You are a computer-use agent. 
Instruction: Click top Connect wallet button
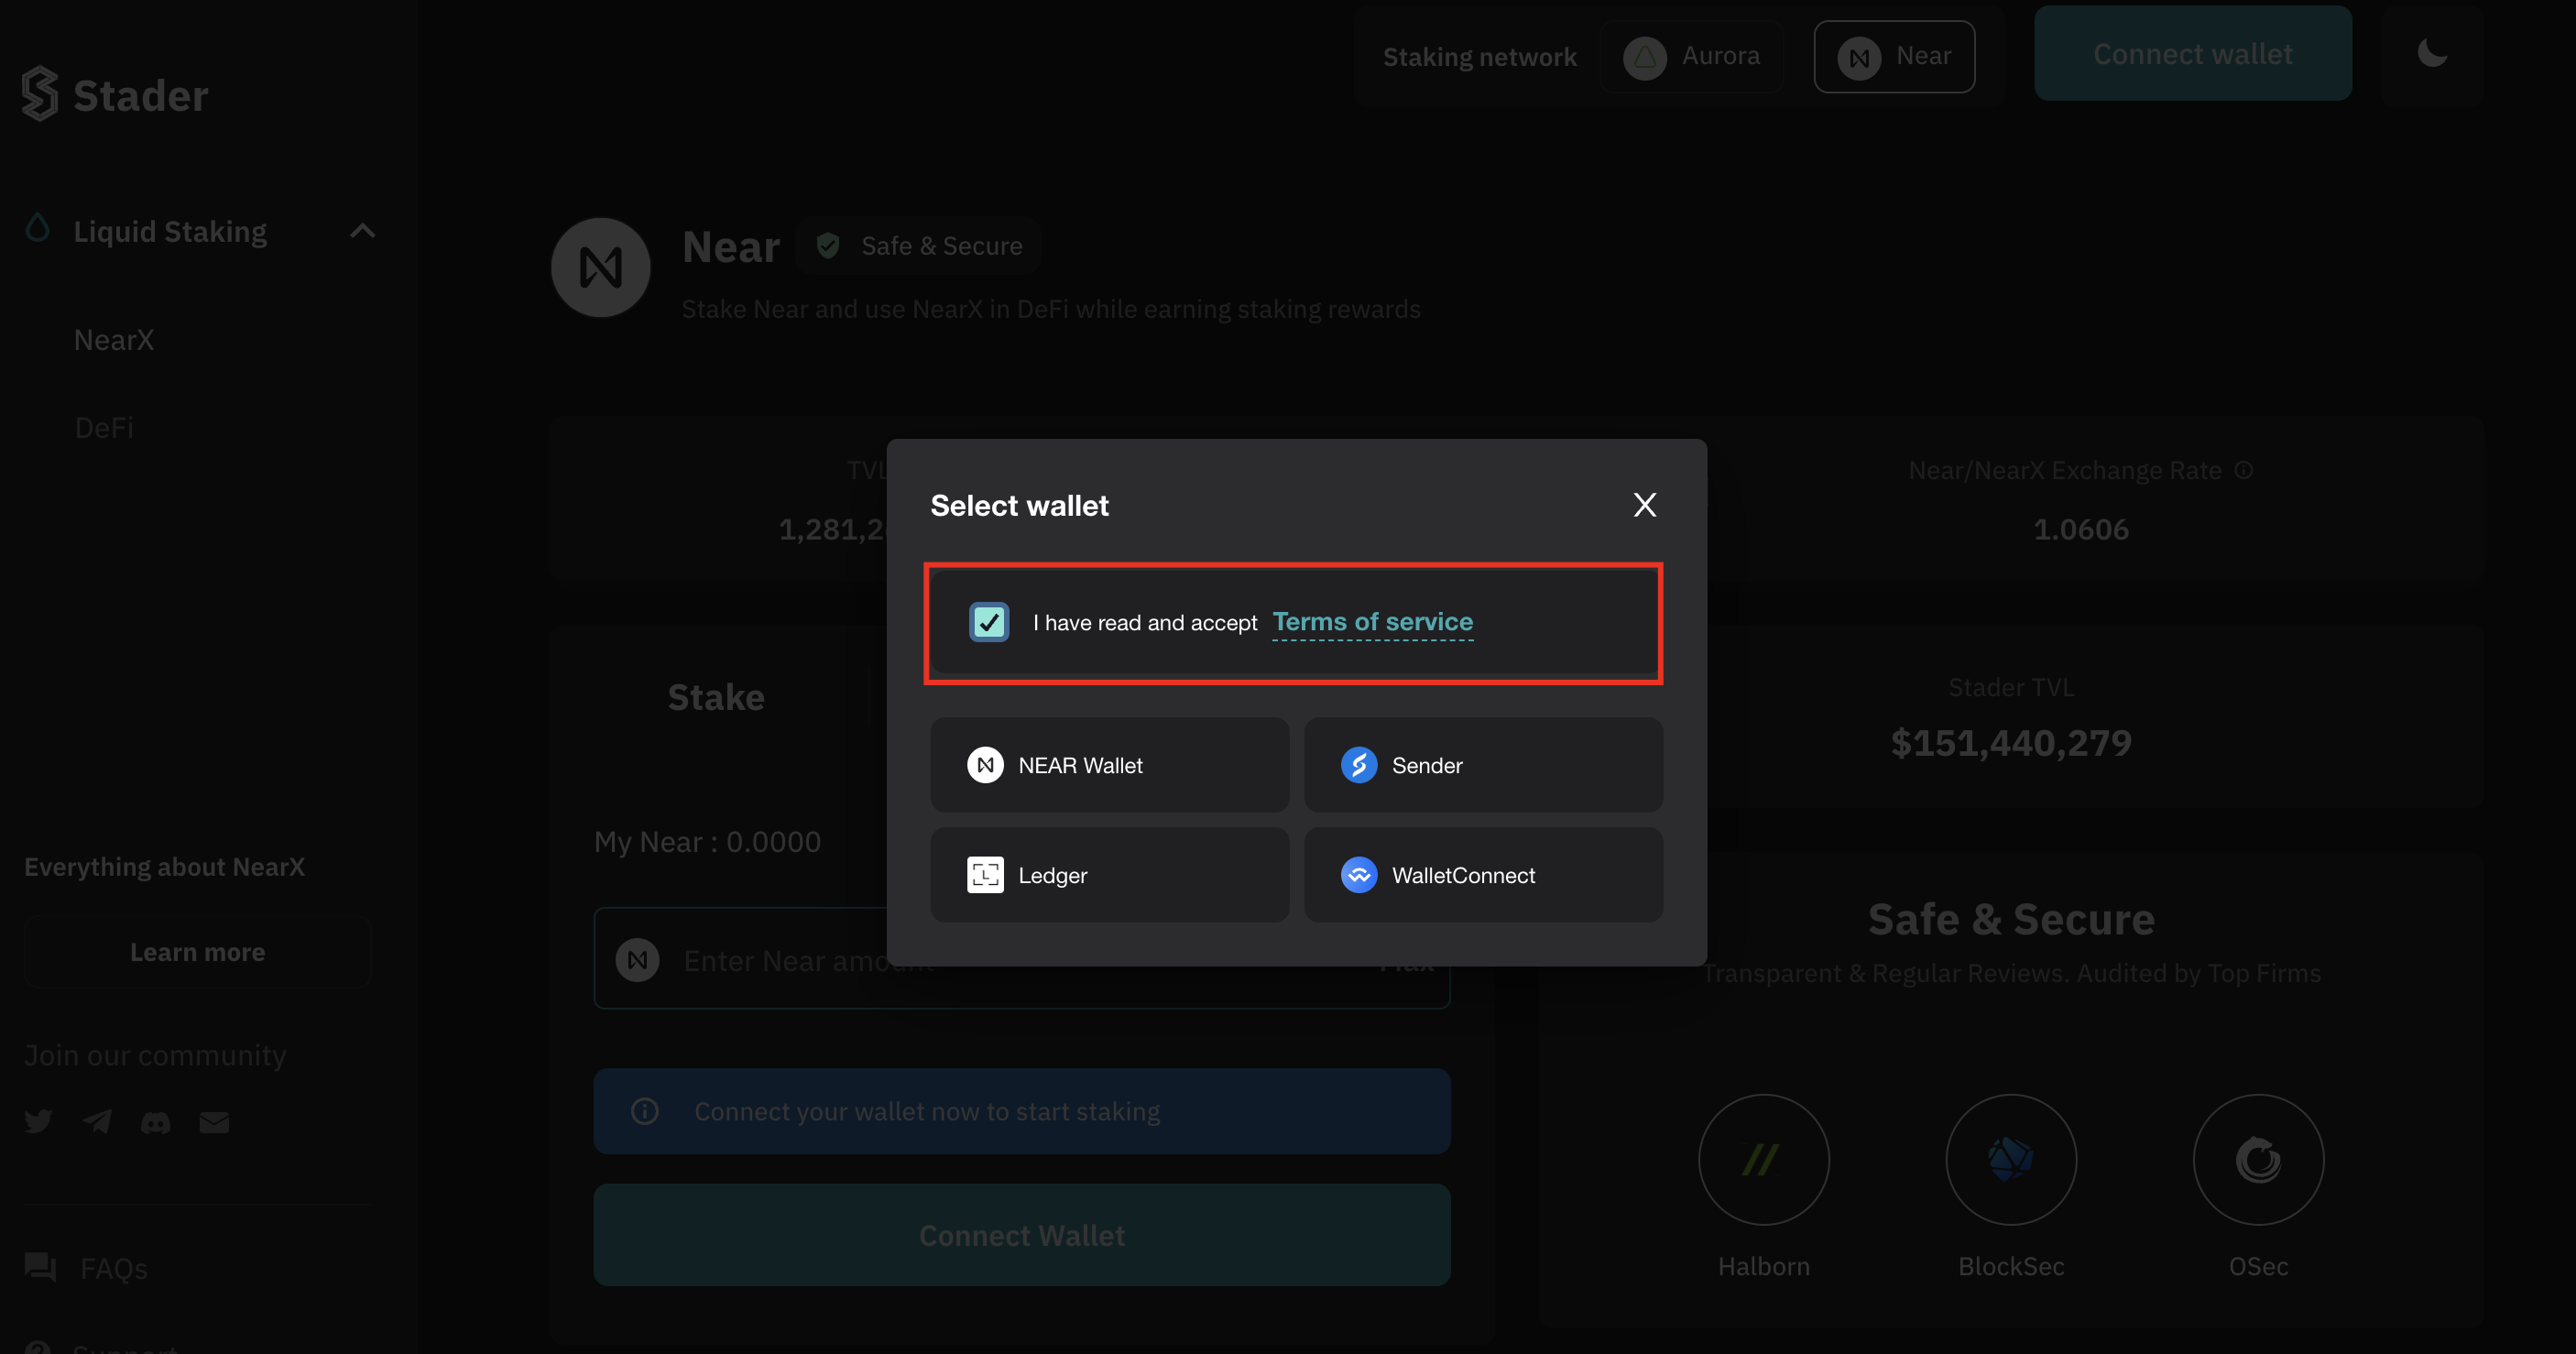point(2192,54)
